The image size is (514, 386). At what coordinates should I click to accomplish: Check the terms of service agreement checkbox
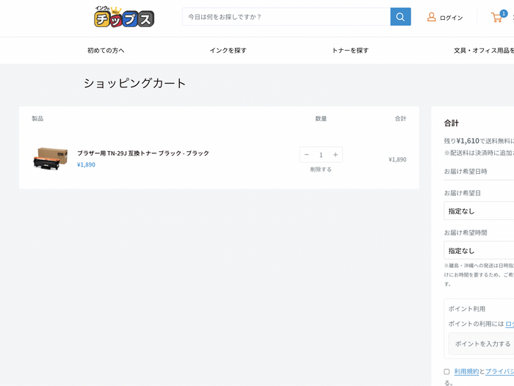446,372
